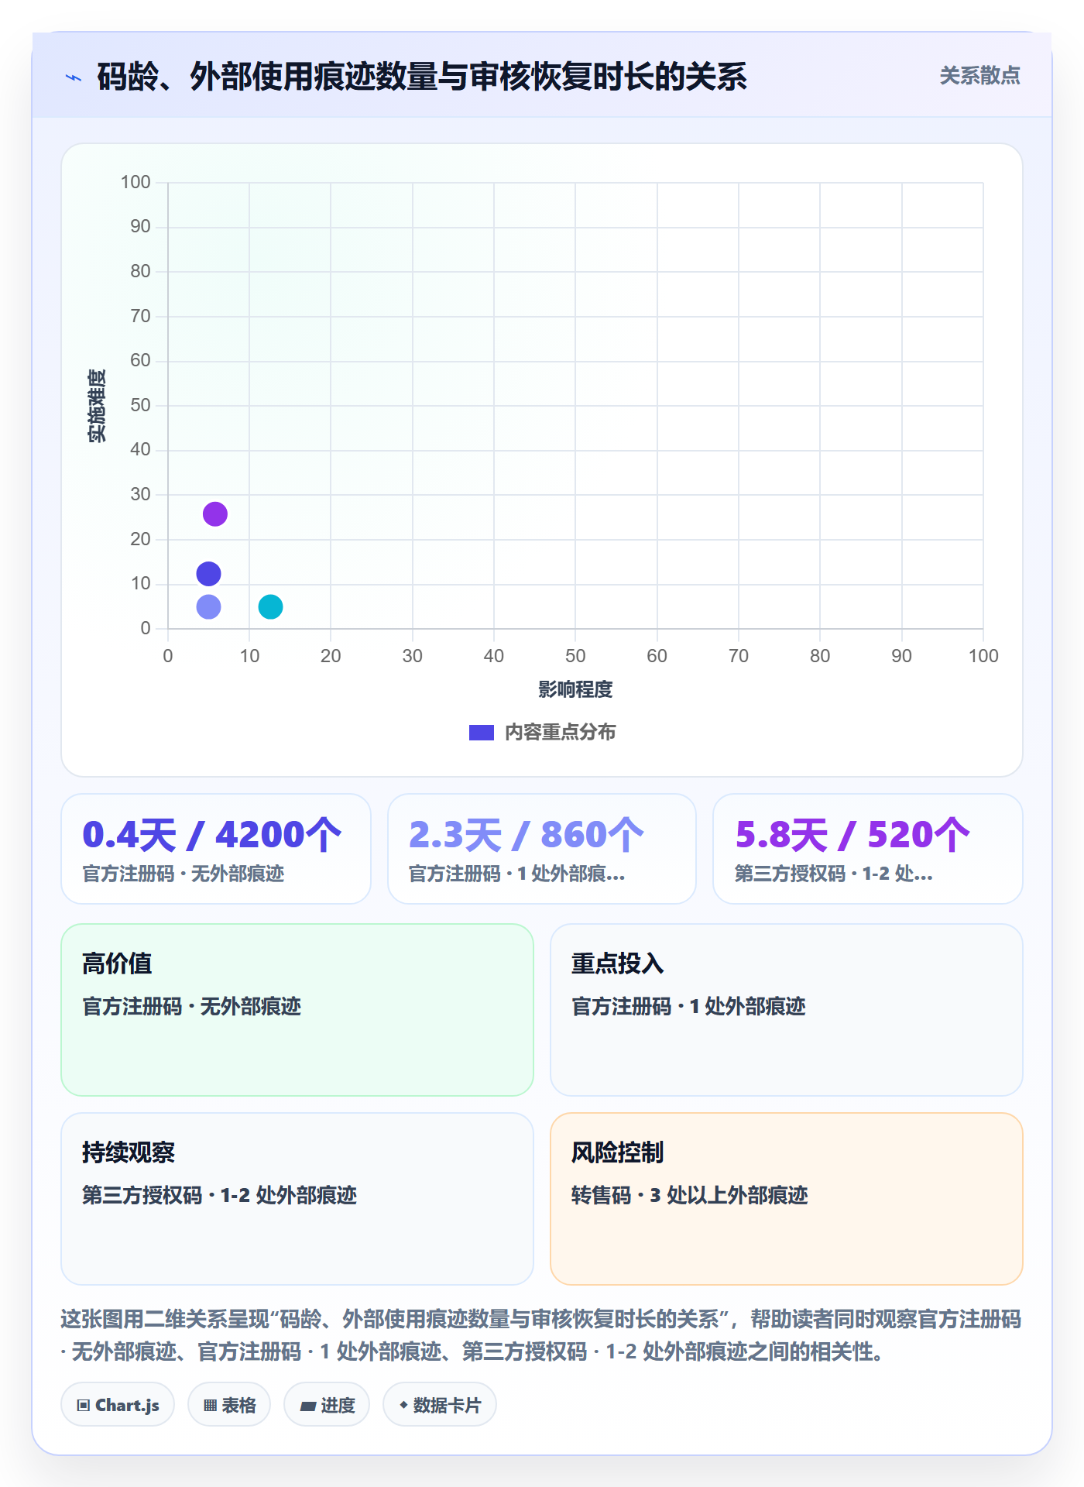Click the 内容重点分布 legend label

pos(561,733)
